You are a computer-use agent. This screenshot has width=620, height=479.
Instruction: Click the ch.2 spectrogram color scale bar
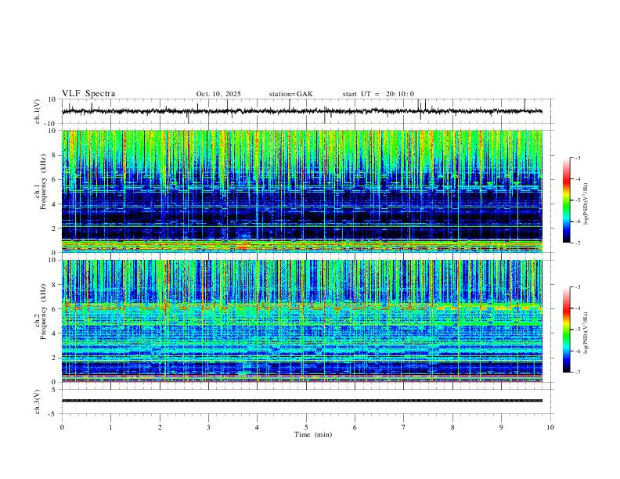[x=567, y=330]
